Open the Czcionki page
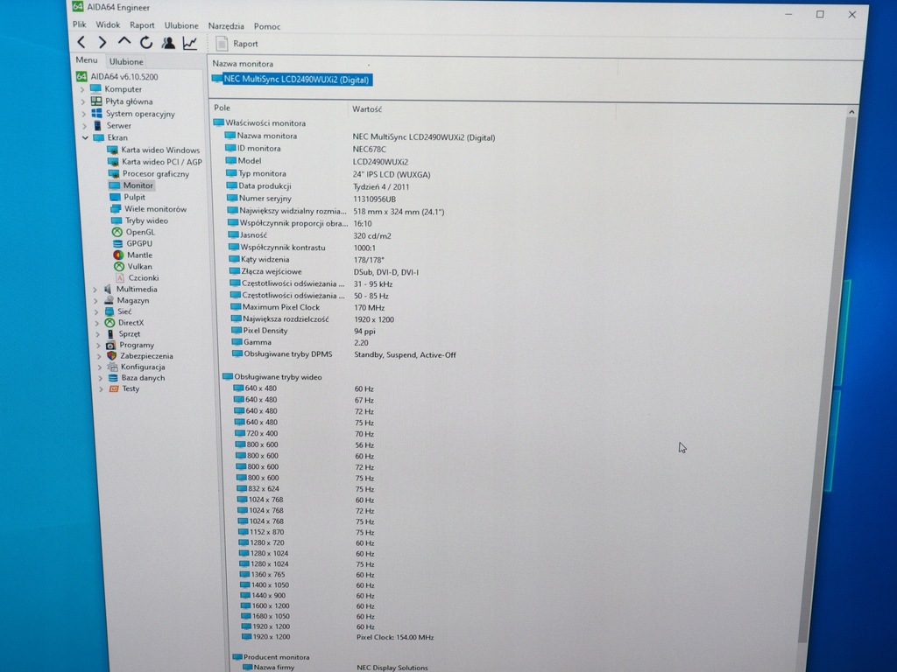 (x=138, y=277)
